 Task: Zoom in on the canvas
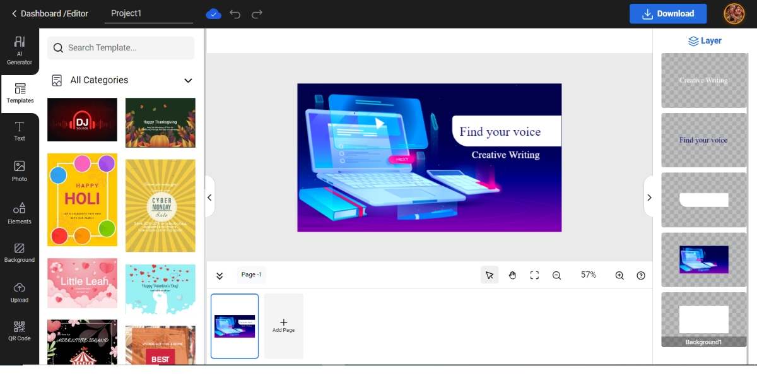[x=619, y=275]
